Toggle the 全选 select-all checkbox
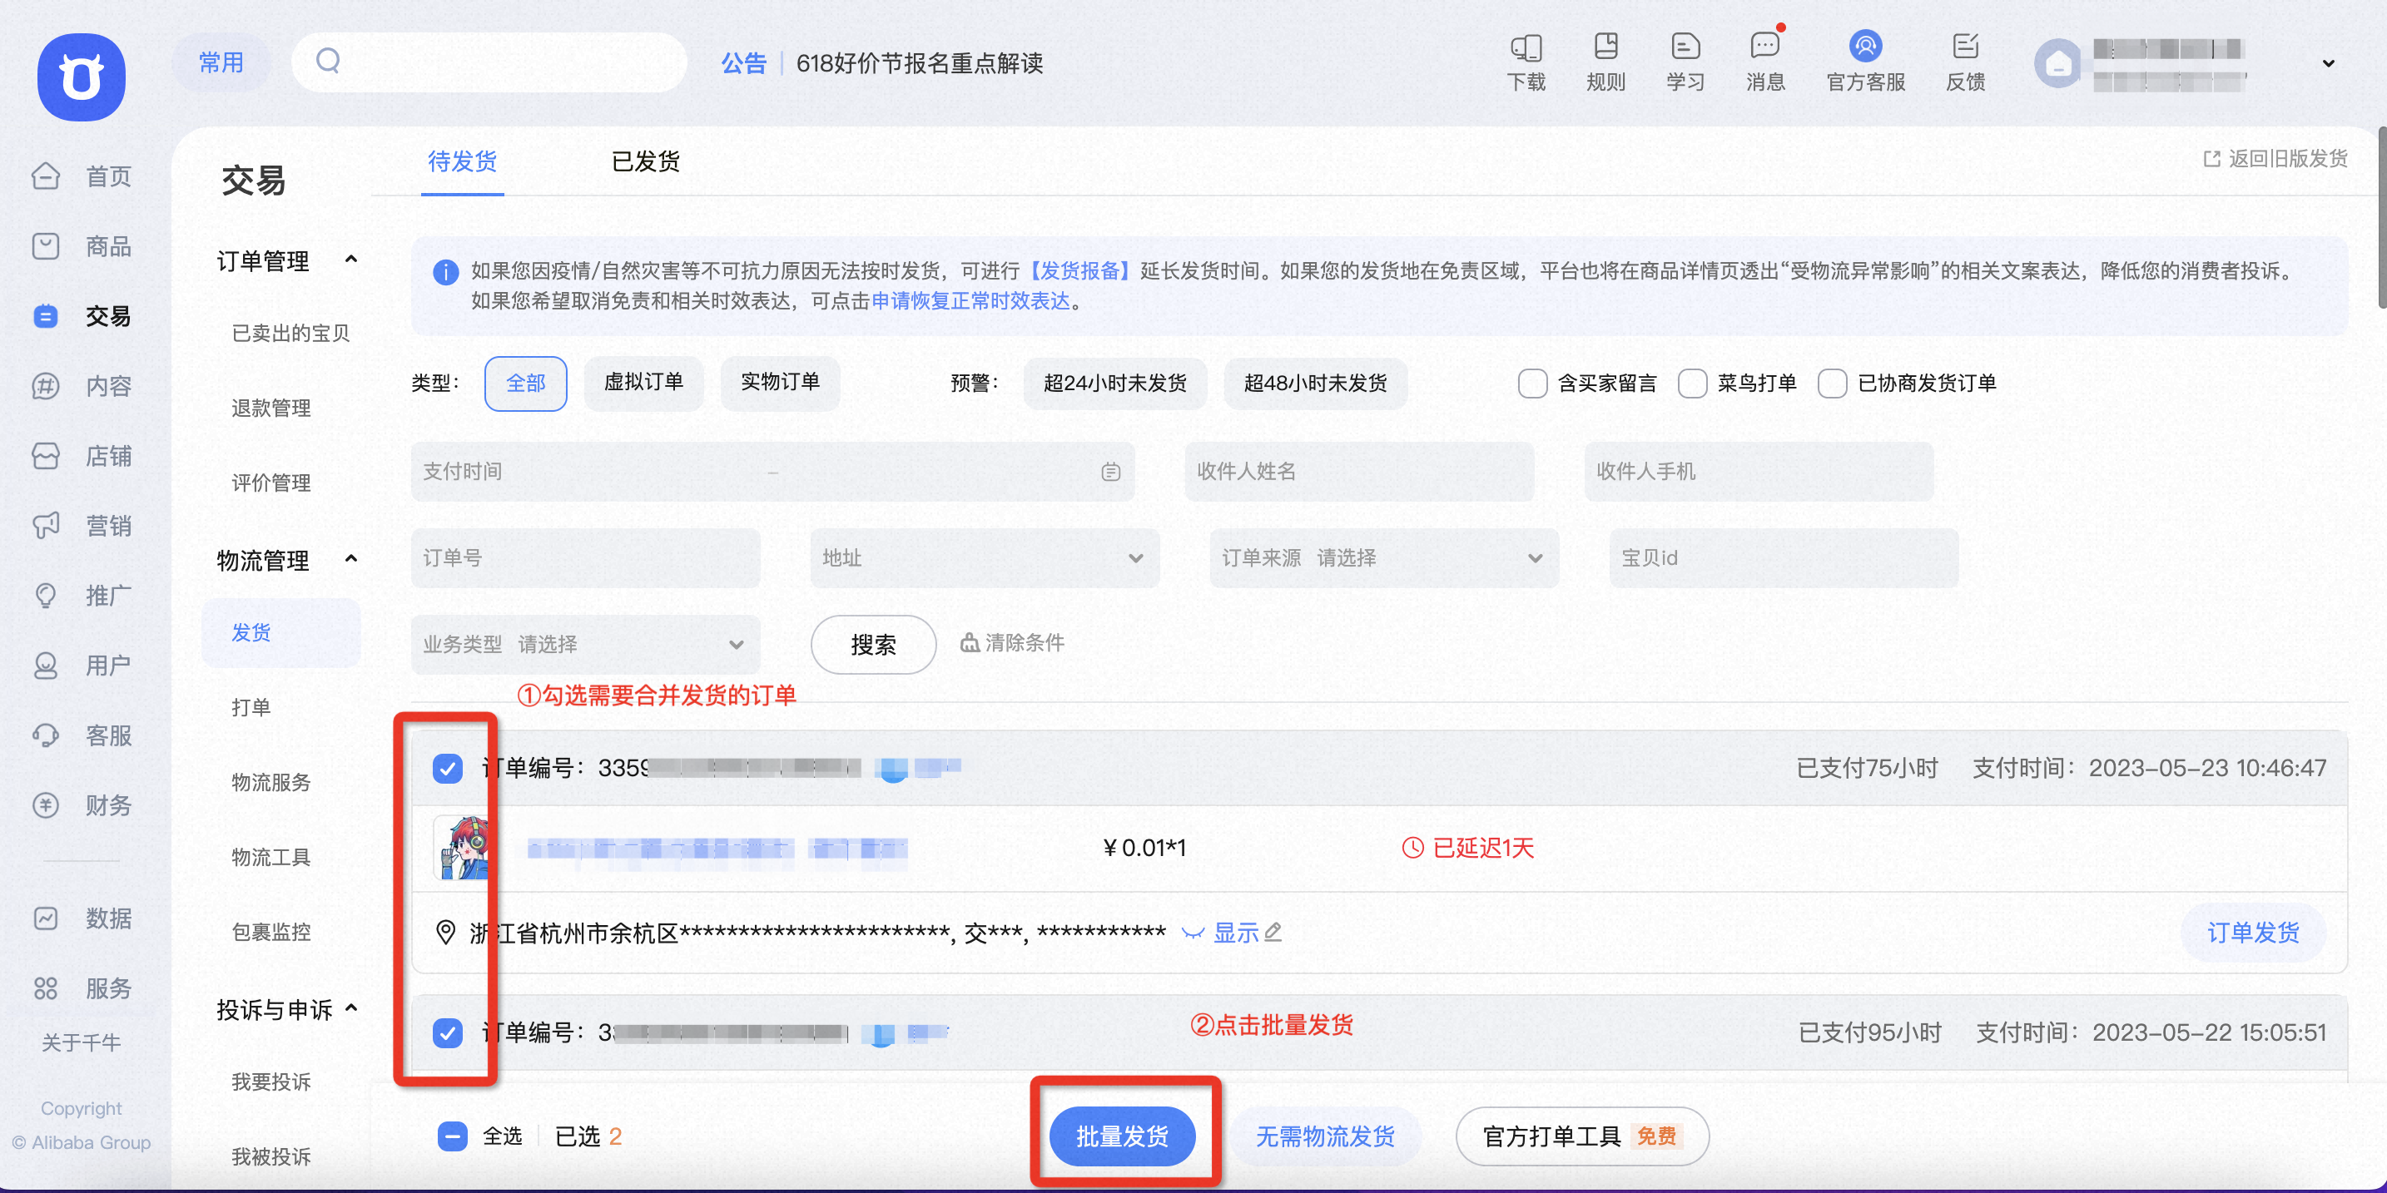Viewport: 2387px width, 1193px height. coord(452,1136)
